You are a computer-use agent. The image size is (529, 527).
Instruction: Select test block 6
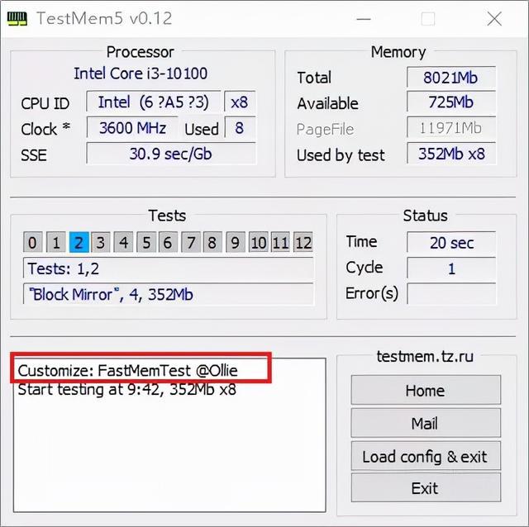(168, 242)
